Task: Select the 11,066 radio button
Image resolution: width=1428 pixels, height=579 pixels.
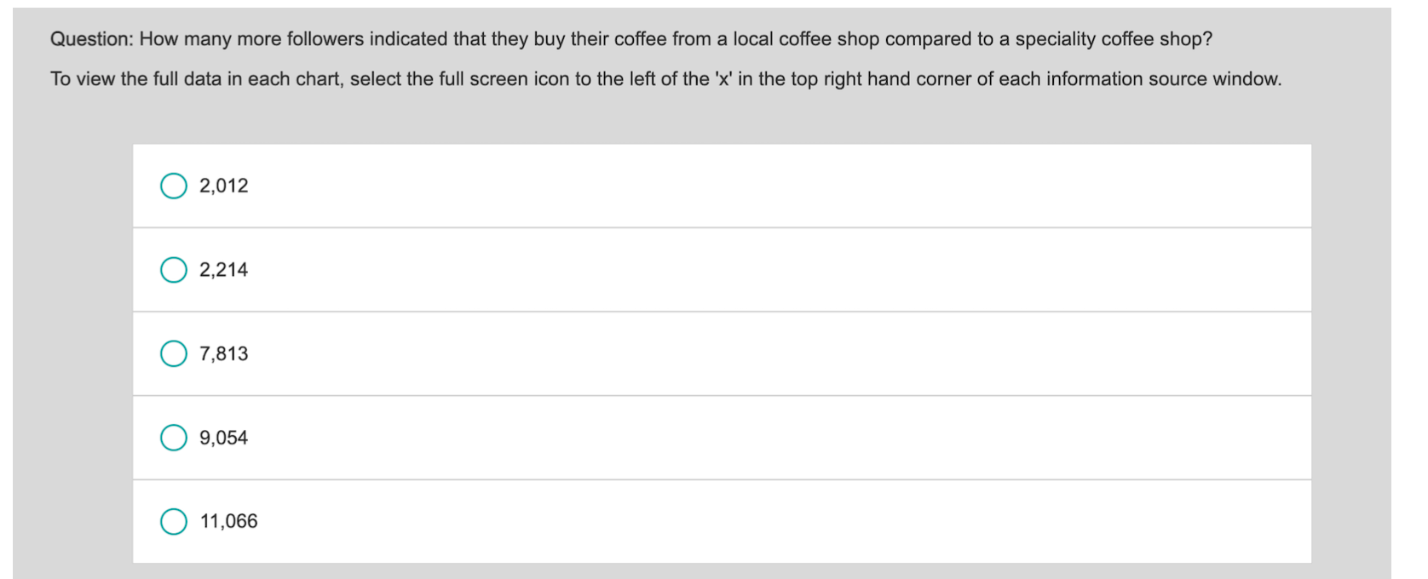Action: tap(174, 521)
